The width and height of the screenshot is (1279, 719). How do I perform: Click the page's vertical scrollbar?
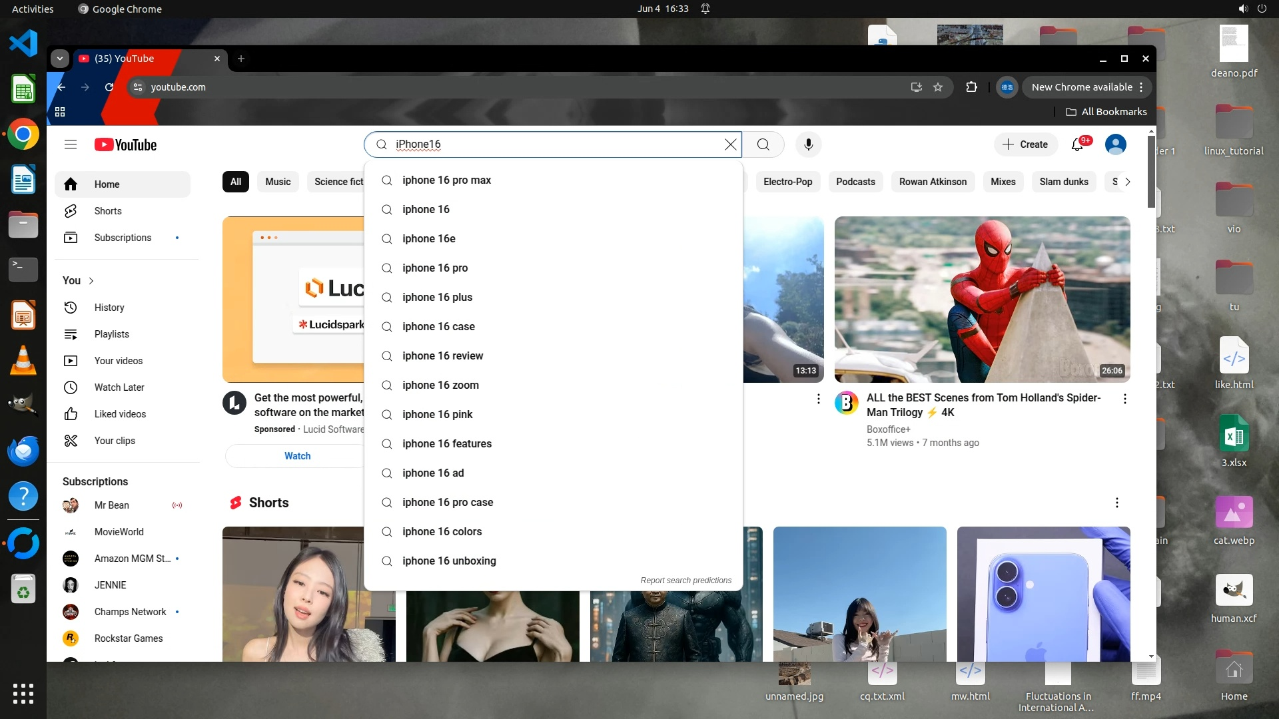coord(1151,173)
